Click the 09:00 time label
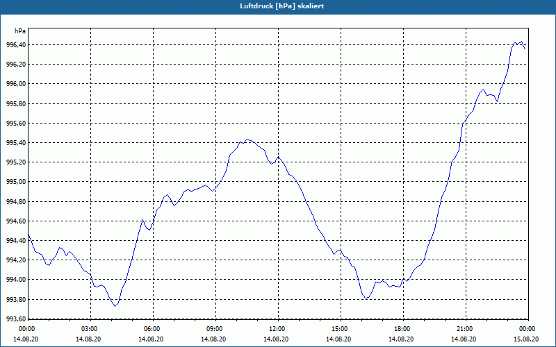The width and height of the screenshot is (556, 347). click(215, 328)
